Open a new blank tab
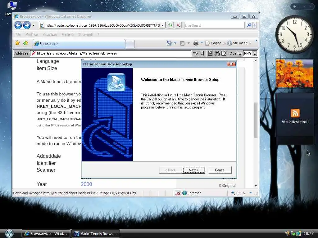The image size is (318, 238). (x=130, y=44)
